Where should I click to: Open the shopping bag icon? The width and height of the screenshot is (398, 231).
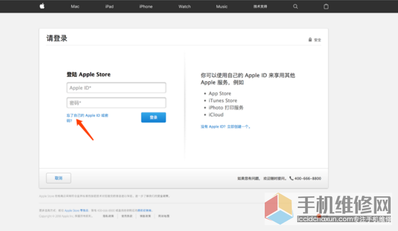point(326,6)
